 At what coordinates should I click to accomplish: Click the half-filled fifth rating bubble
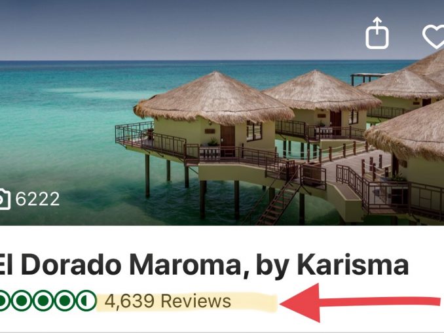[86, 301]
